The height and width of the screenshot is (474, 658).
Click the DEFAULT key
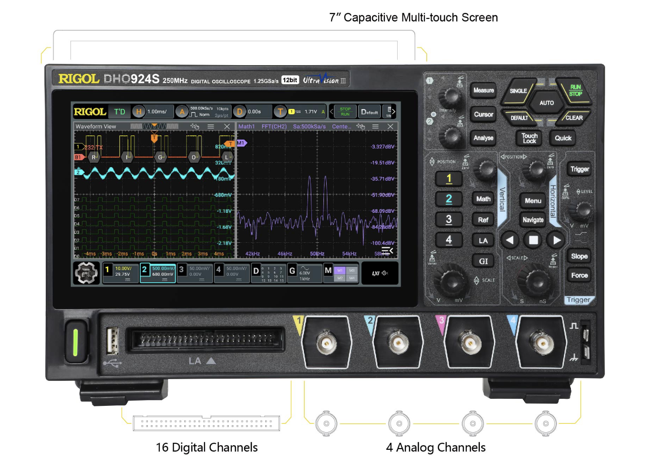[519, 118]
